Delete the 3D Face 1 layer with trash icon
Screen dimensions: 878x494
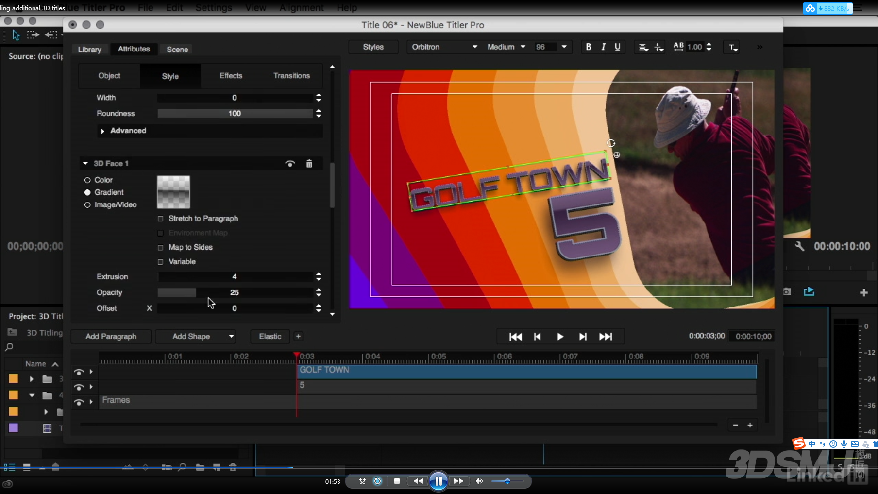[x=309, y=164]
